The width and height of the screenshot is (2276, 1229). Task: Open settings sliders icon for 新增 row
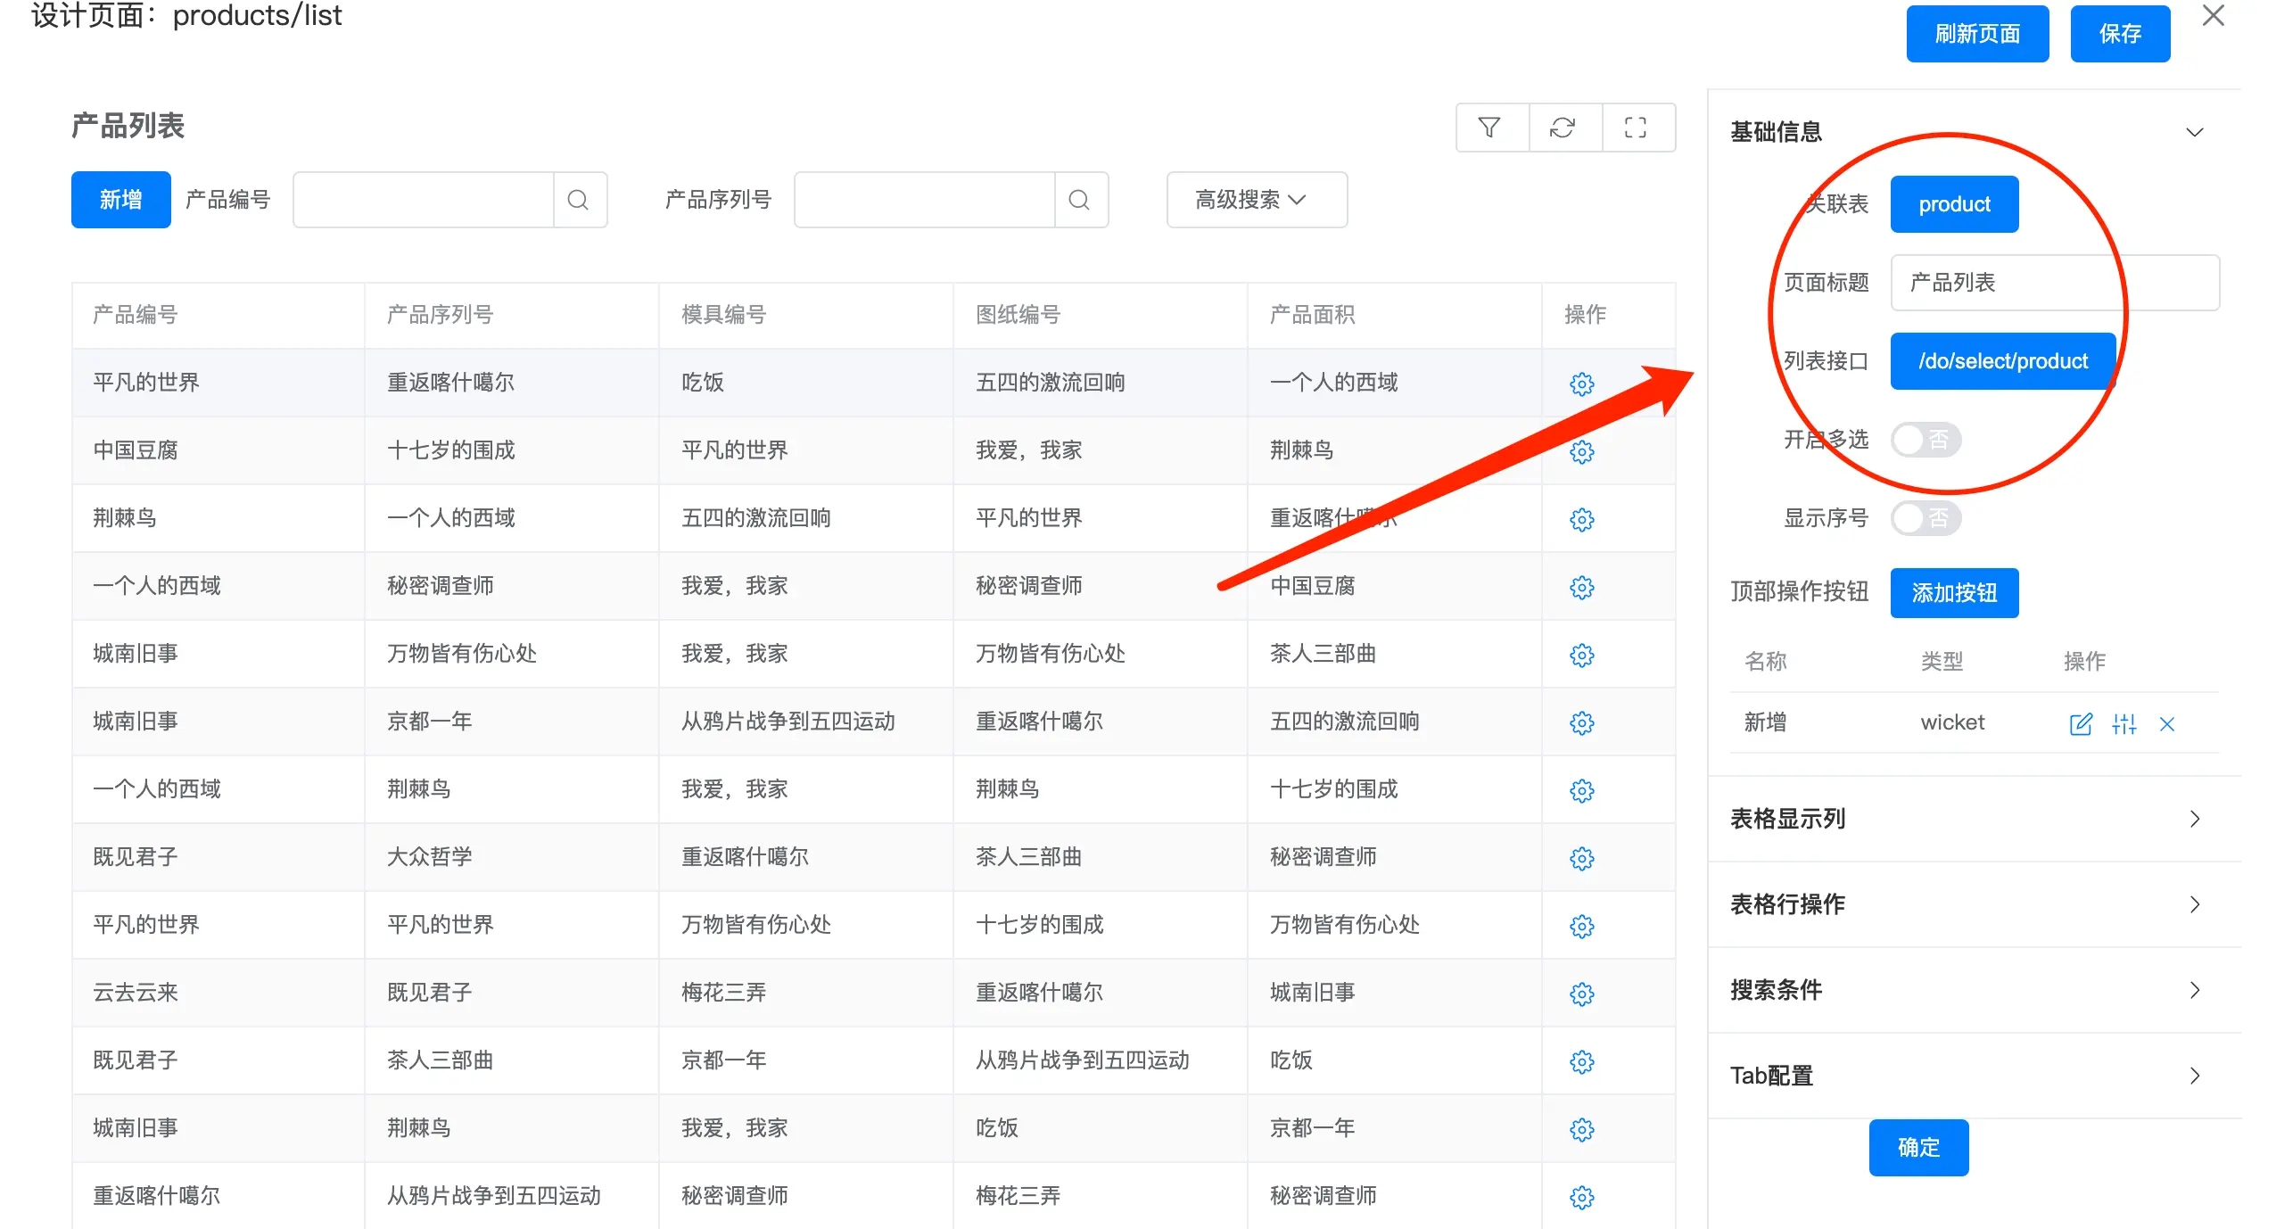tap(2123, 723)
